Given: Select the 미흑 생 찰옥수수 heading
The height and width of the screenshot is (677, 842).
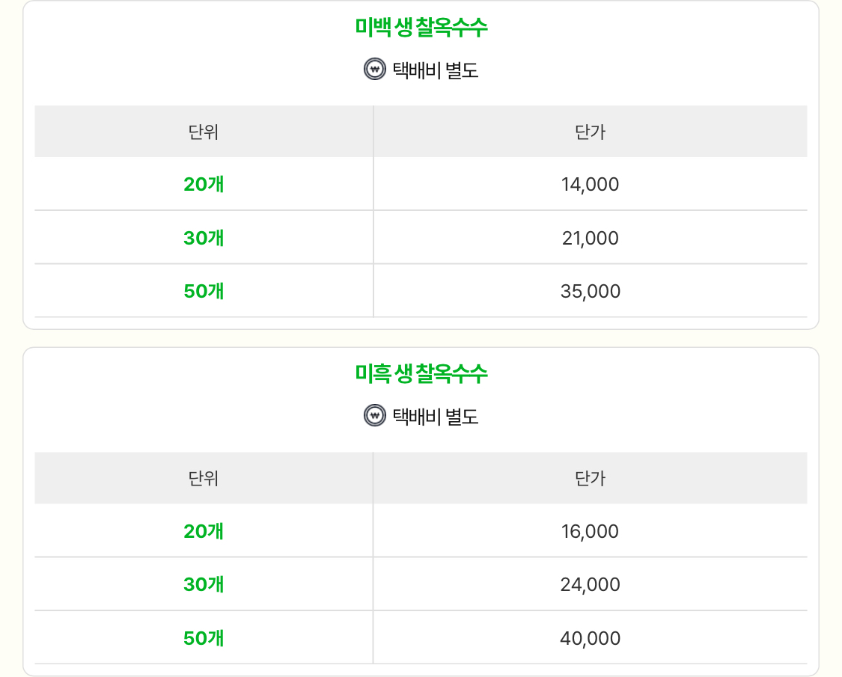Looking at the screenshot, I should [421, 374].
